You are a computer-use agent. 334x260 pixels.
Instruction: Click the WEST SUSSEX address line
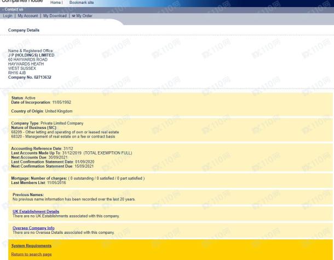tap(22, 68)
